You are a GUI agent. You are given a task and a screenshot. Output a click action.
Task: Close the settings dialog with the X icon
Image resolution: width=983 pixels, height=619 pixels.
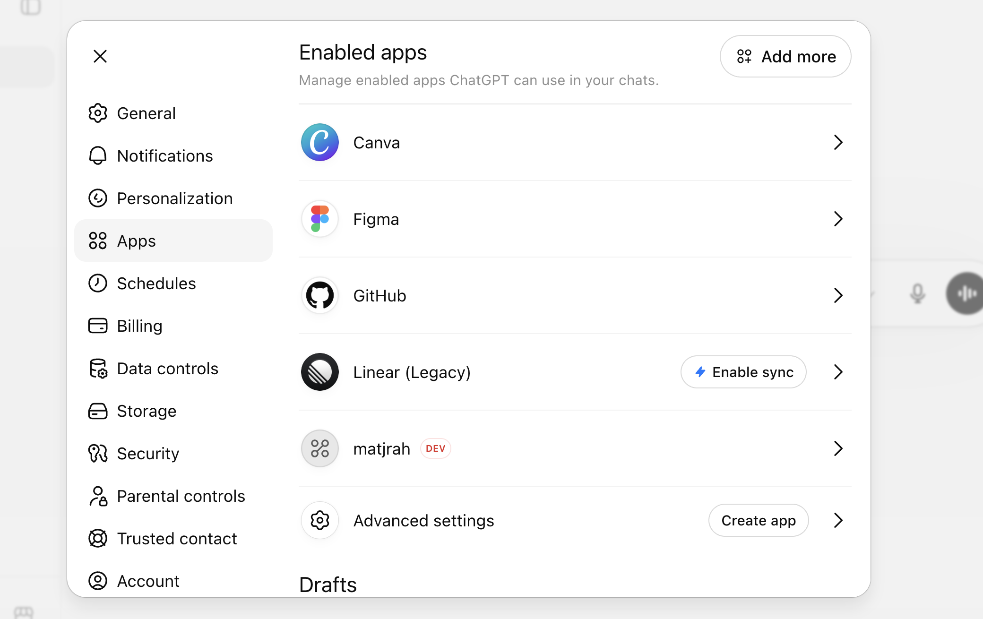pyautogui.click(x=100, y=56)
